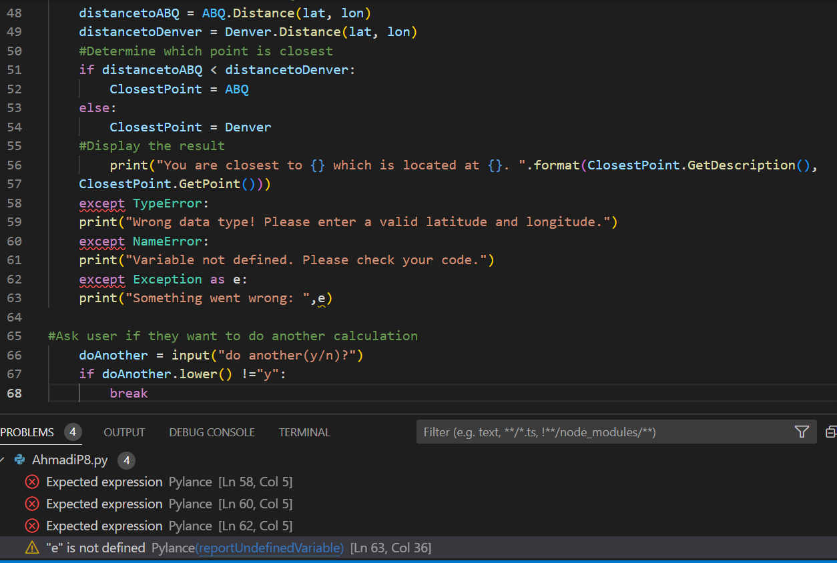Click the error icon for Ln 60 problem
The width and height of the screenshot is (837, 563).
[31, 504]
